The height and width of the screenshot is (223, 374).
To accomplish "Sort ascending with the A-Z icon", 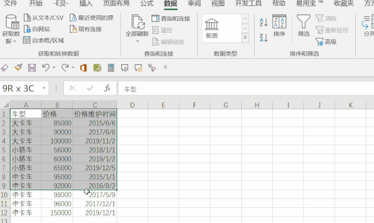I will [263, 22].
